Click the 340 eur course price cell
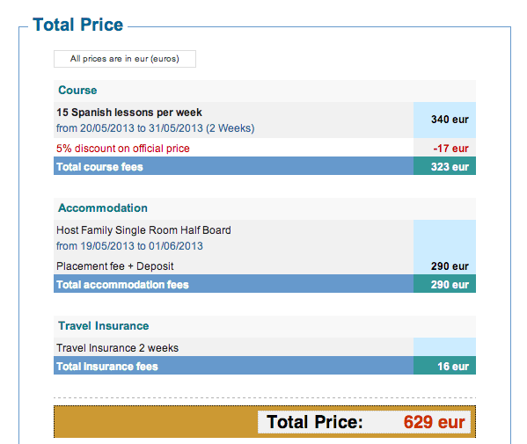 tap(444, 120)
